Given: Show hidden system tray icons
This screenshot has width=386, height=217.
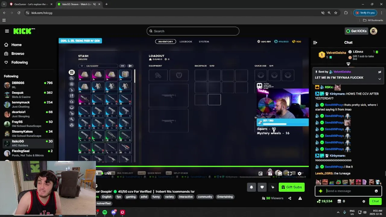Looking at the screenshot, I should coord(338,212).
